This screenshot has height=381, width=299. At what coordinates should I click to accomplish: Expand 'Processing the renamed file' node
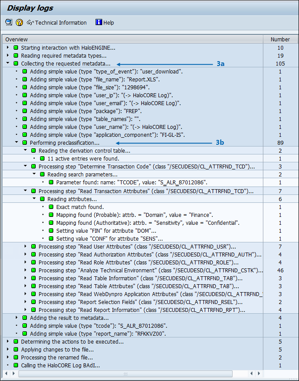pyautogui.click(x=8, y=357)
